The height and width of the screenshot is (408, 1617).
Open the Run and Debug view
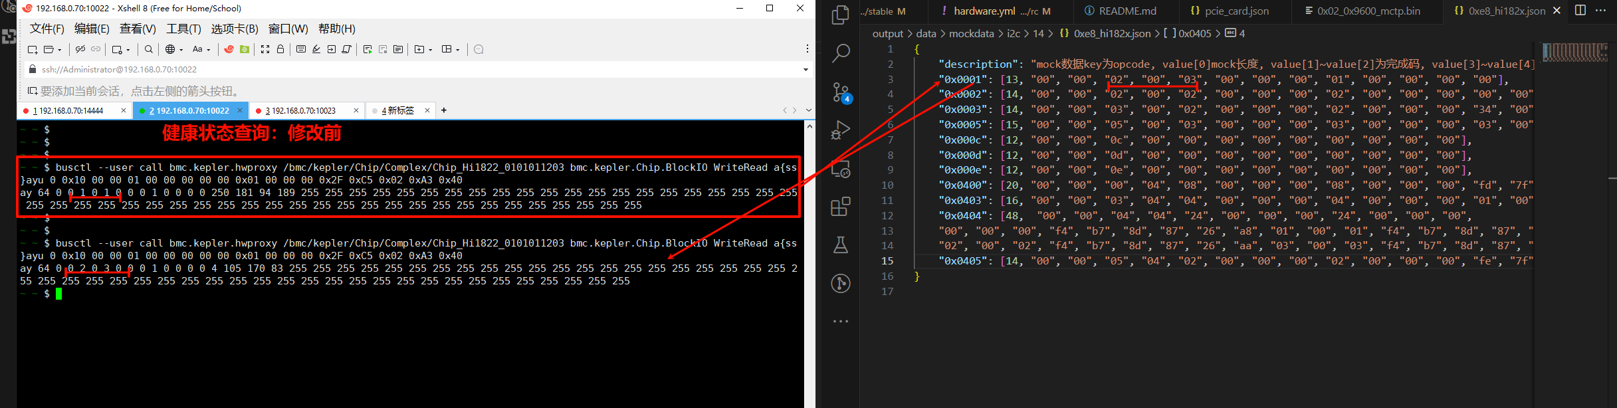click(841, 130)
